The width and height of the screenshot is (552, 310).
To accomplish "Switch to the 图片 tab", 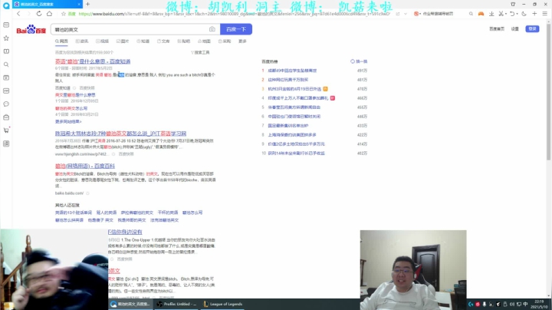I will [x=123, y=41].
